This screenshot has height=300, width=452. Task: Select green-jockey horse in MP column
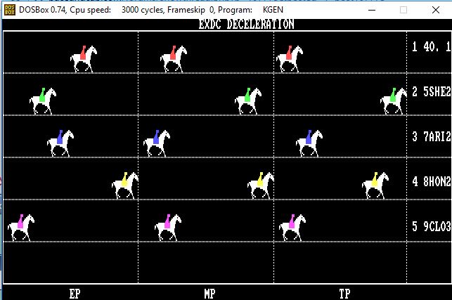pos(248,101)
